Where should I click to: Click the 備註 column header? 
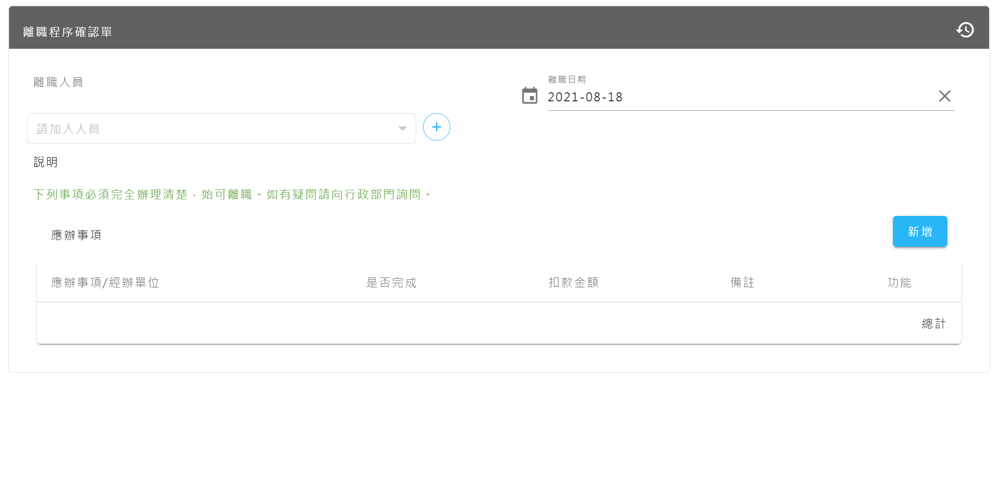742,283
